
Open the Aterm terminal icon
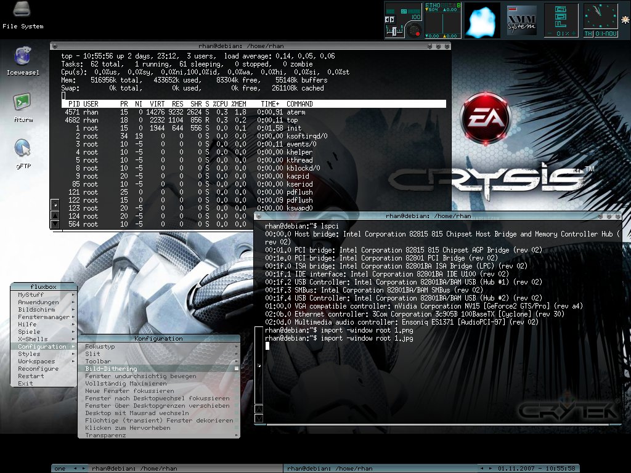22,102
